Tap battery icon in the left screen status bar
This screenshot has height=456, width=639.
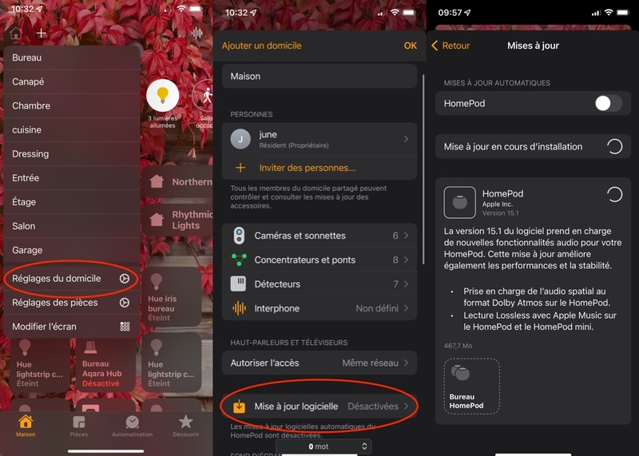196,9
